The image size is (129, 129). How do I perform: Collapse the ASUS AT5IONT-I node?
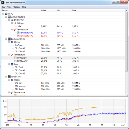6,17
